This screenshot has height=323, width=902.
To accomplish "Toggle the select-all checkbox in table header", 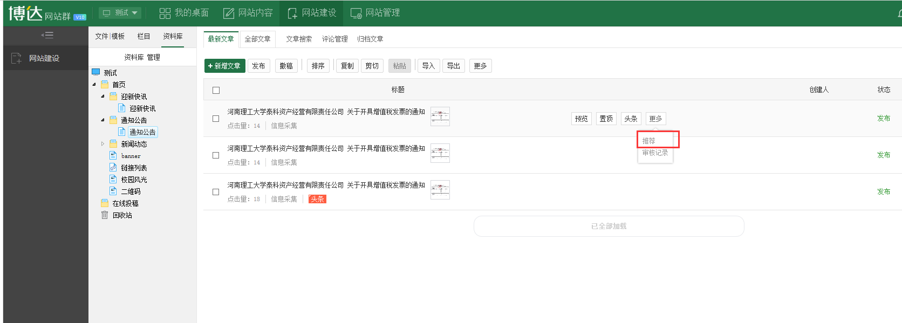I will (x=216, y=90).
